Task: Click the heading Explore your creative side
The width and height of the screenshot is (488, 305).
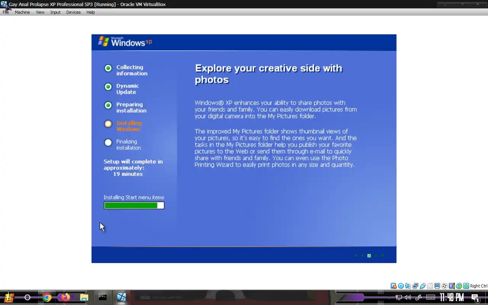Action: (x=268, y=74)
